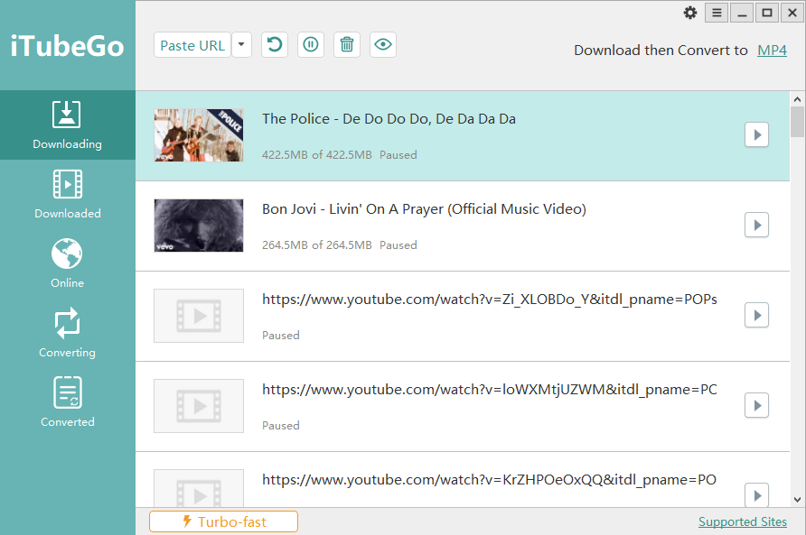Resume the Zi_XLOBDo_Y YouTube URL download
This screenshot has height=535, width=806.
[x=756, y=315]
